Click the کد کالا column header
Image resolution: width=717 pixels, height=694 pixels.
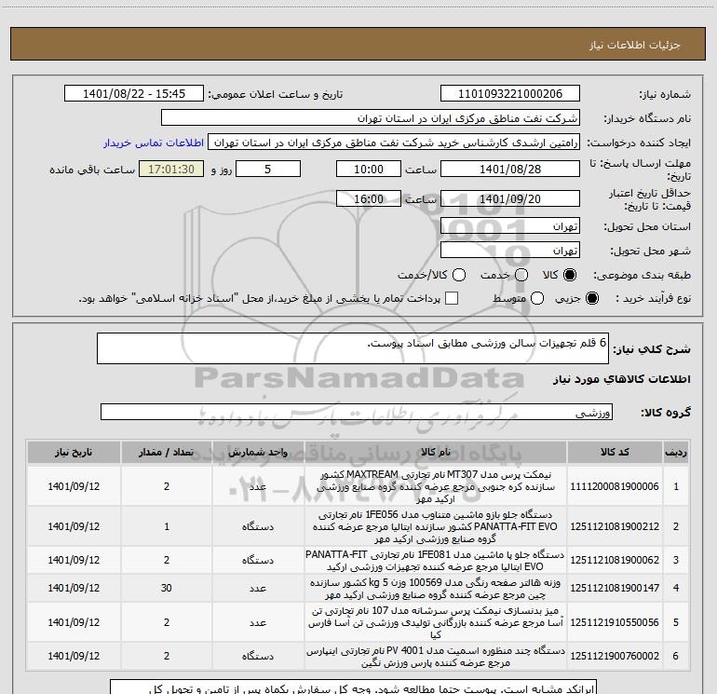[x=615, y=453]
